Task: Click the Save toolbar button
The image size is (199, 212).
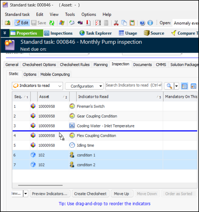Action: pyautogui.click(x=39, y=23)
